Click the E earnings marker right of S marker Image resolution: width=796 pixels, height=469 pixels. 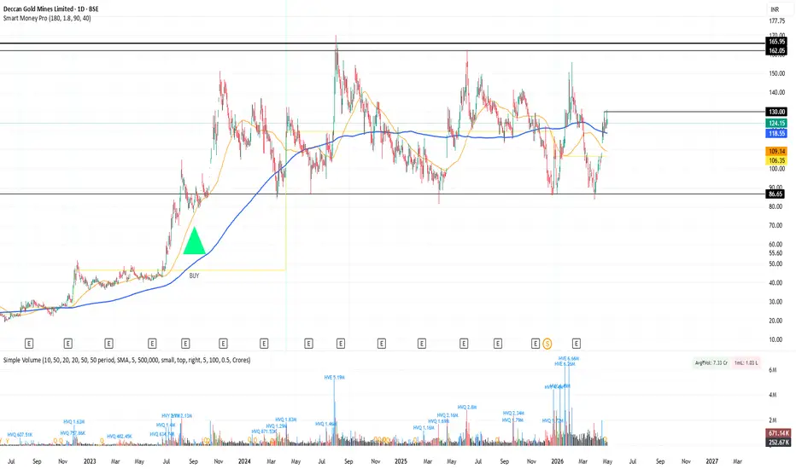click(577, 344)
